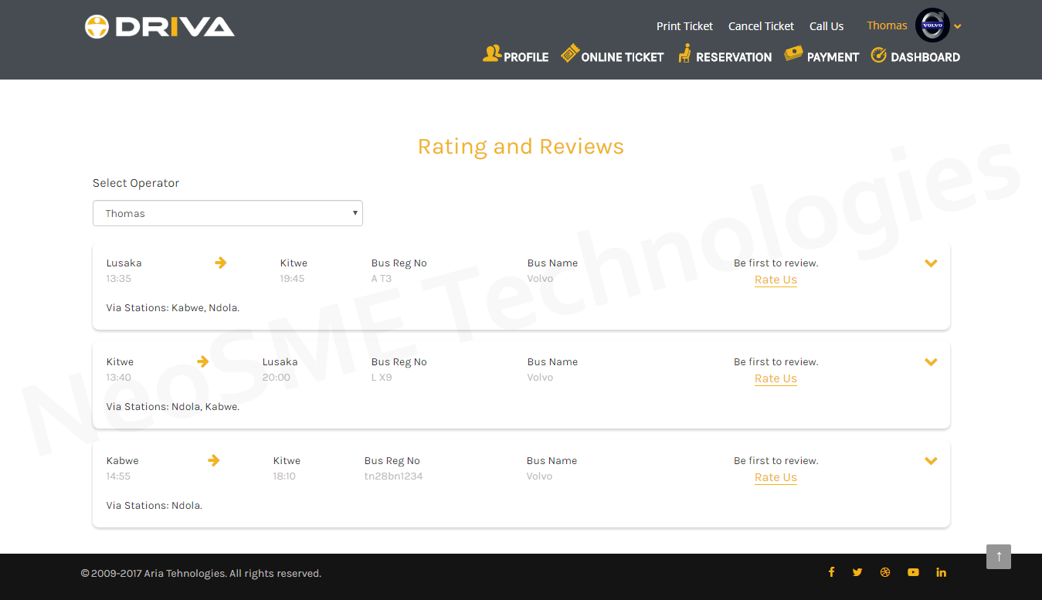Click the Twitter social icon
This screenshot has height=600, width=1042.
(x=857, y=572)
